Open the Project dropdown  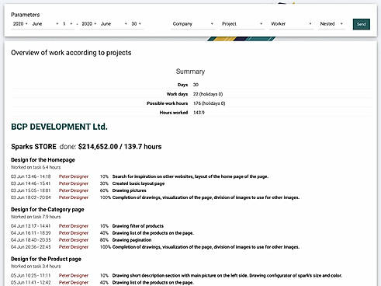pyautogui.click(x=242, y=24)
